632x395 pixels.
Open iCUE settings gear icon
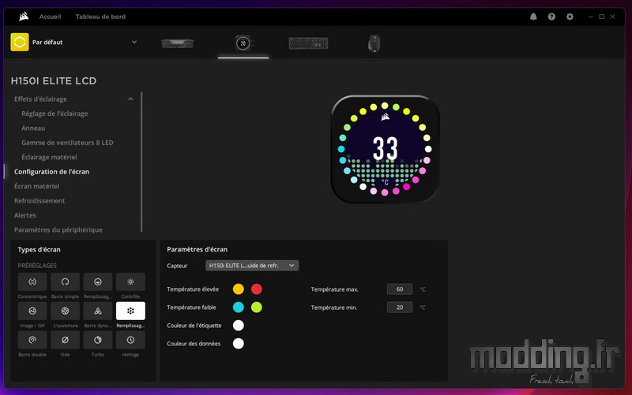570,17
